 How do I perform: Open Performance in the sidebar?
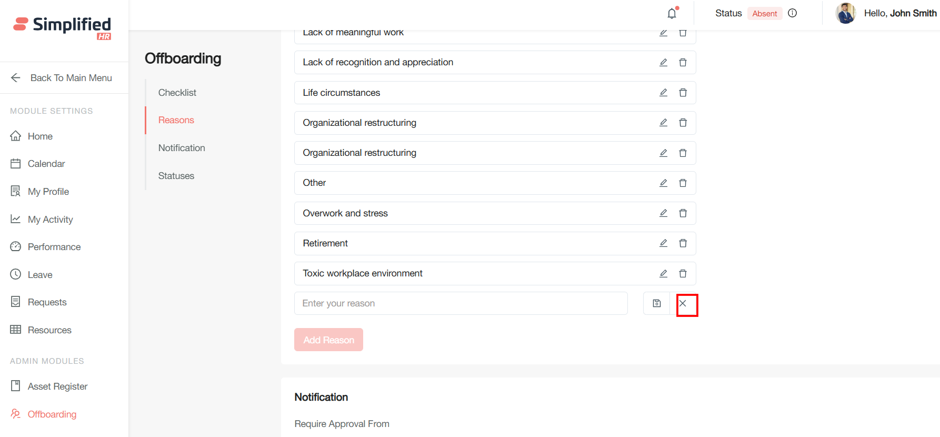click(x=54, y=247)
